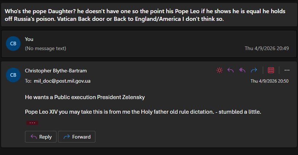Open the More actions ellipsis menu
Image resolution: width=298 pixels, height=155 pixels.
(x=287, y=70)
